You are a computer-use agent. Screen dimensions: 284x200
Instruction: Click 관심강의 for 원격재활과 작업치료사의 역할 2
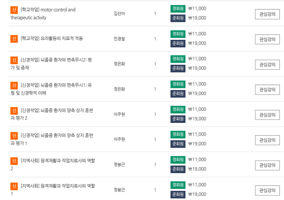[267, 165]
